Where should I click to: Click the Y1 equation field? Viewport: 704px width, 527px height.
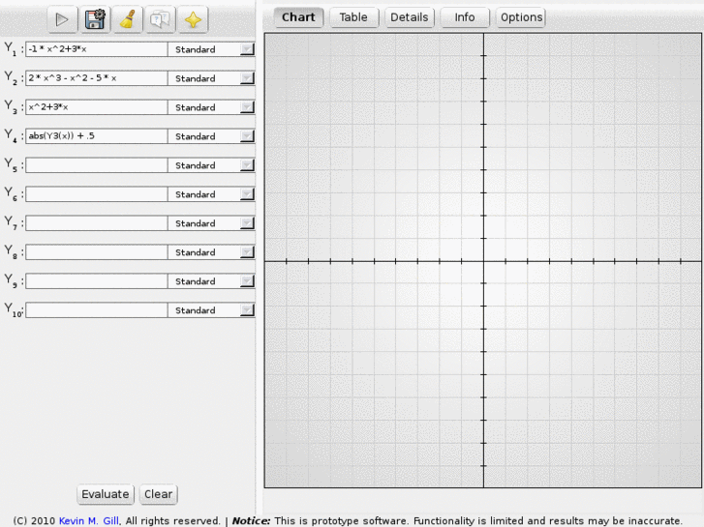(x=97, y=49)
